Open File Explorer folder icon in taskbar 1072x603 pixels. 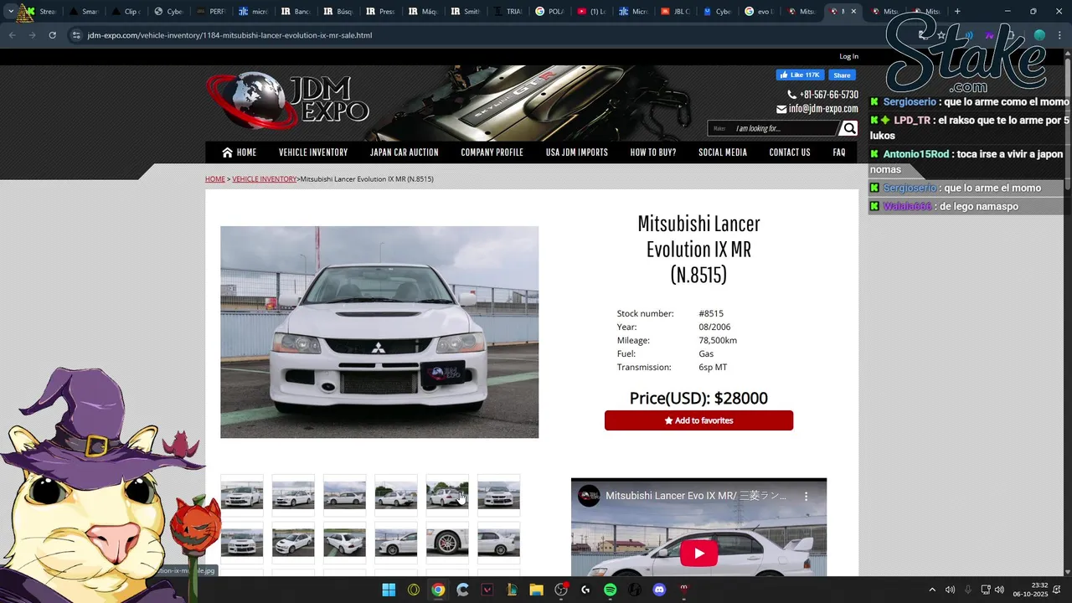click(x=536, y=590)
